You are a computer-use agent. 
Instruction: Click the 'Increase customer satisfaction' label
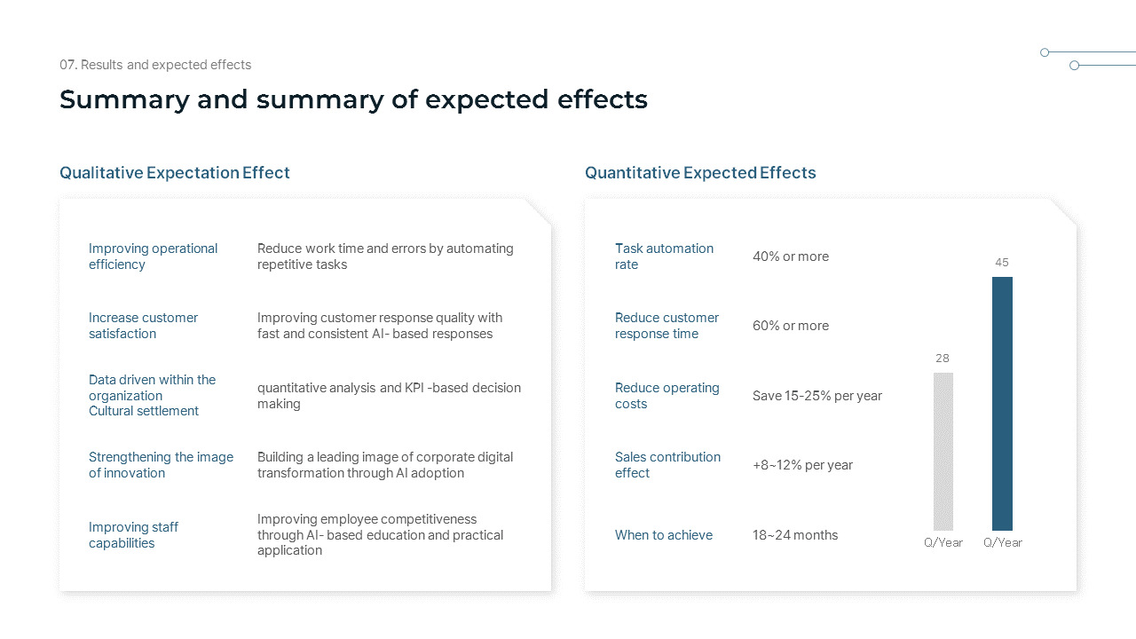pos(143,326)
